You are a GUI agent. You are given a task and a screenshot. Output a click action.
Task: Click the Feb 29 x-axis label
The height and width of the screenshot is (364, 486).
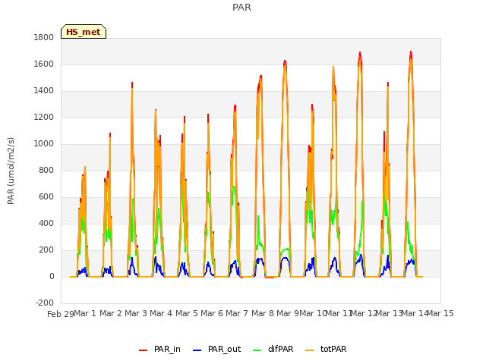(61, 314)
